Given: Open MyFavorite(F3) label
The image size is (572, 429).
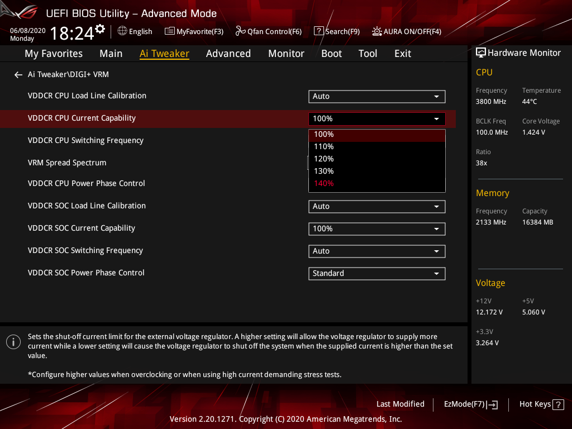Looking at the screenshot, I should coord(200,32).
